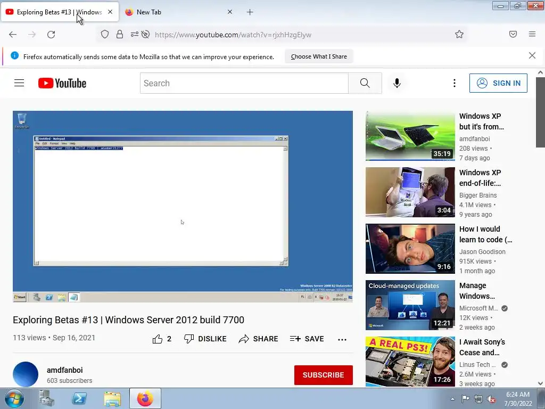The height and width of the screenshot is (409, 545).
Task: Click the DISLIKE thumbs down button
Action: 205,339
